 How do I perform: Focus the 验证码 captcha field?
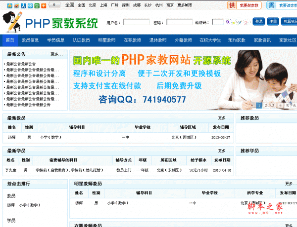pyautogui.click(x=218, y=22)
